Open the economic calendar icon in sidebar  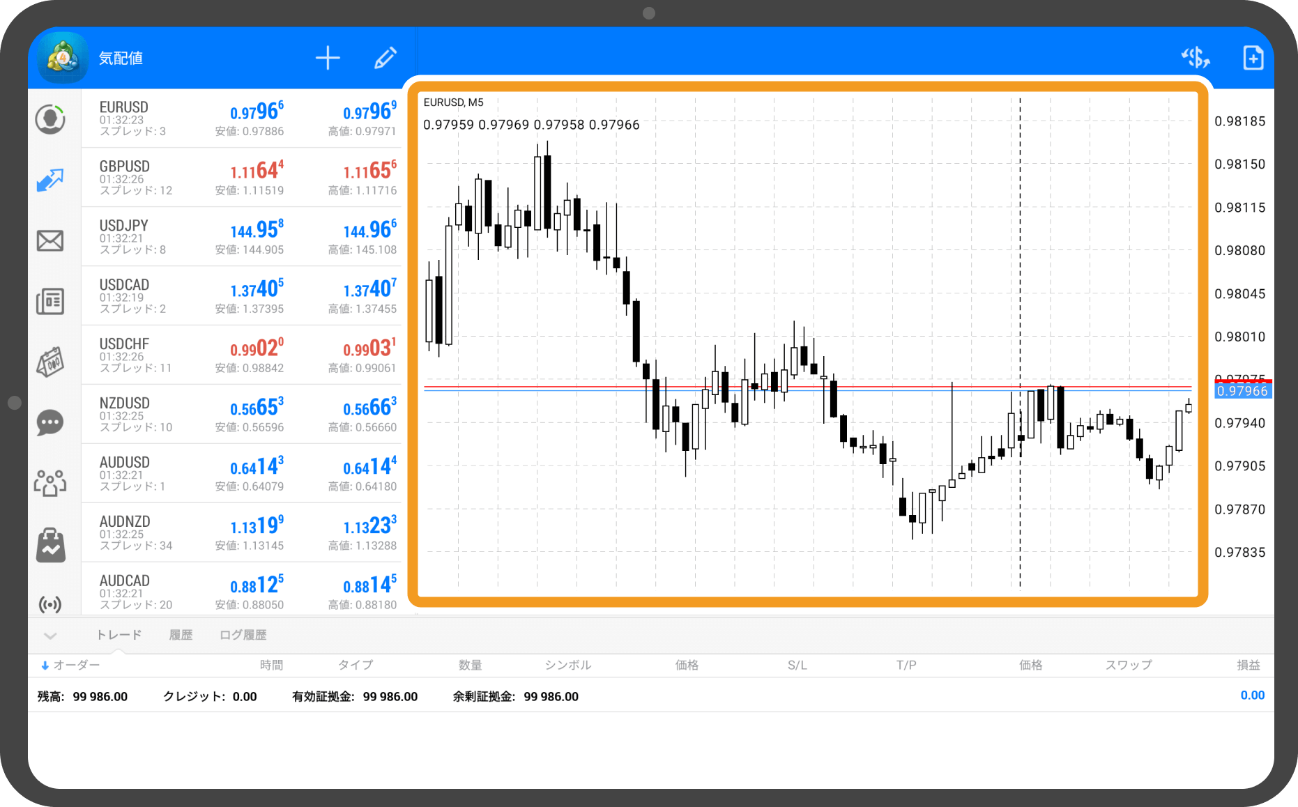coord(50,362)
